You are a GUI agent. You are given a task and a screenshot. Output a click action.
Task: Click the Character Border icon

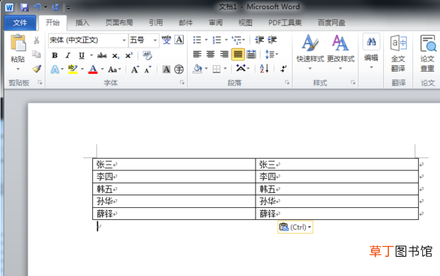click(179, 40)
